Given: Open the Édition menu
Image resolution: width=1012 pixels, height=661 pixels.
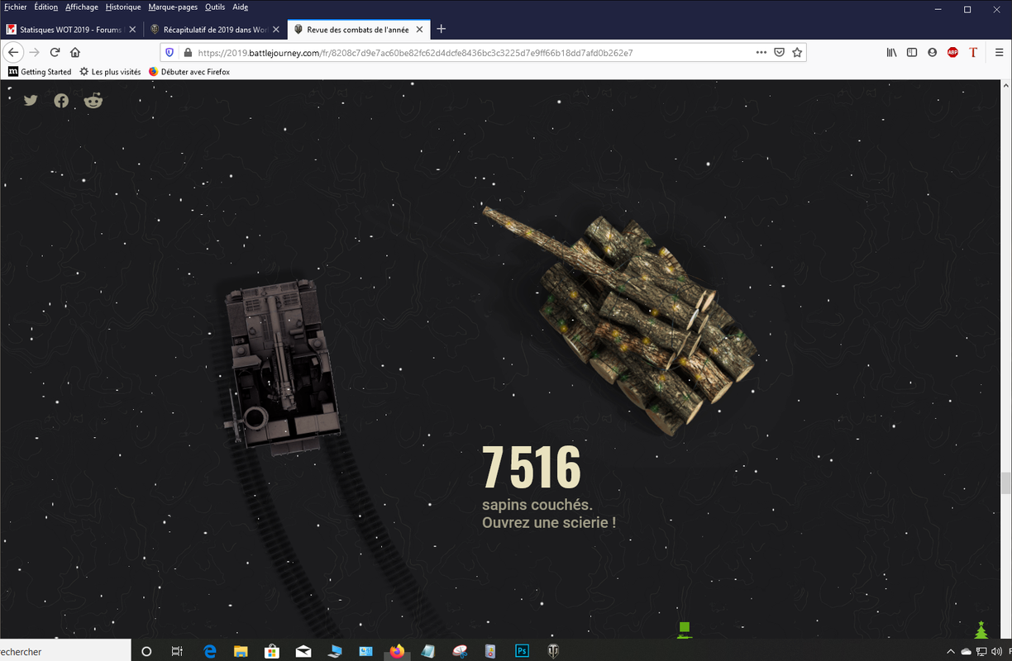Looking at the screenshot, I should point(46,7).
